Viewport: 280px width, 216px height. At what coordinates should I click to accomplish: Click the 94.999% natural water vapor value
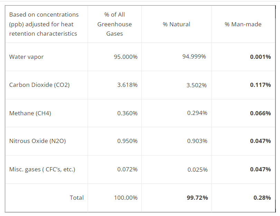194,56
